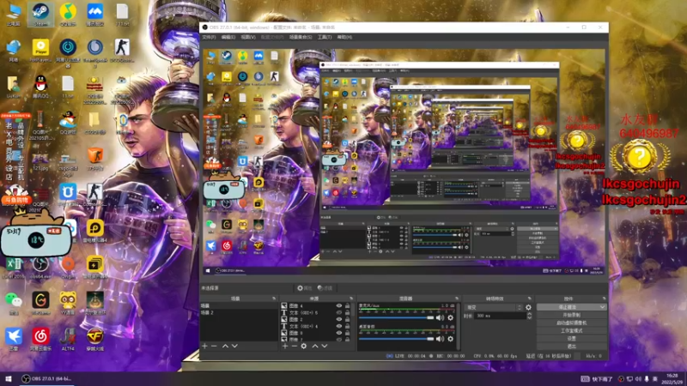Toggle lock on 图像 2 source
Screen dimensions: 687x386
tap(348, 319)
